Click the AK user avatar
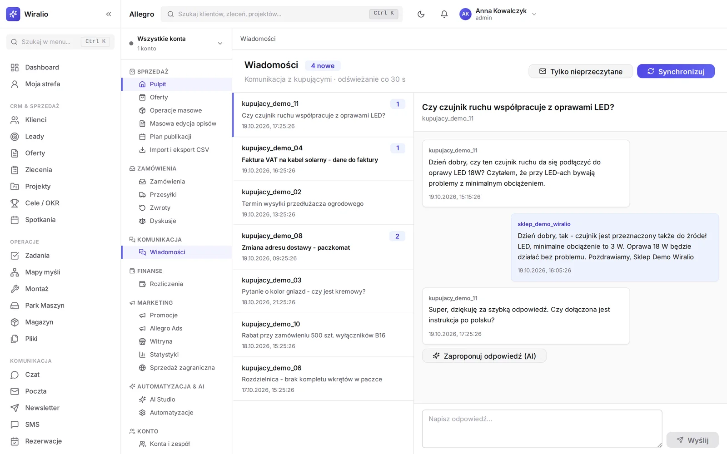727x454 pixels. tap(465, 14)
